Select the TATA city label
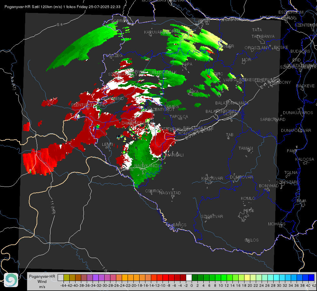317x291 pixels. pos(257,30)
